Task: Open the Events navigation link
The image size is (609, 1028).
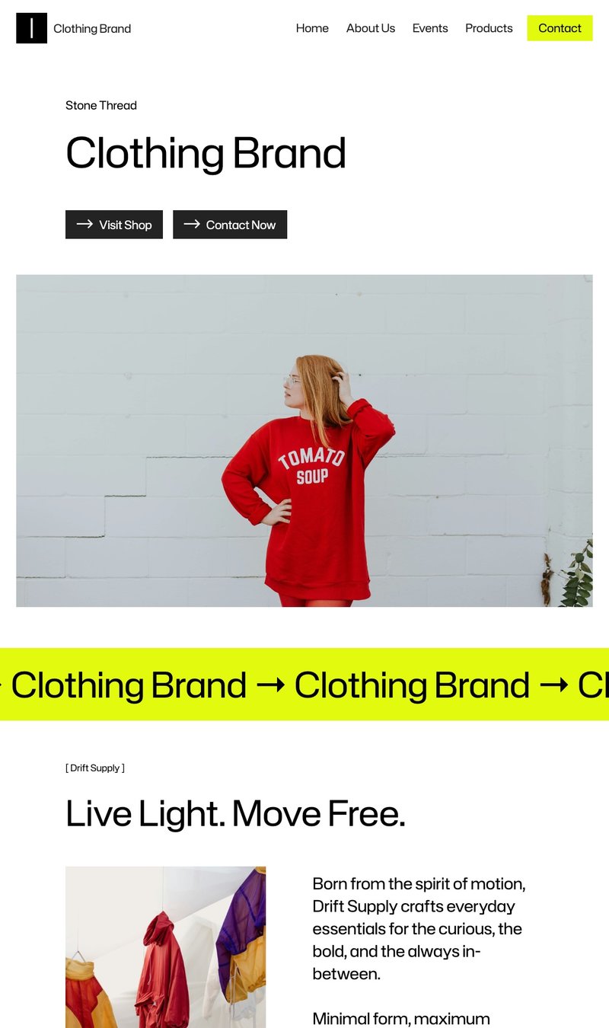Action: tap(430, 28)
